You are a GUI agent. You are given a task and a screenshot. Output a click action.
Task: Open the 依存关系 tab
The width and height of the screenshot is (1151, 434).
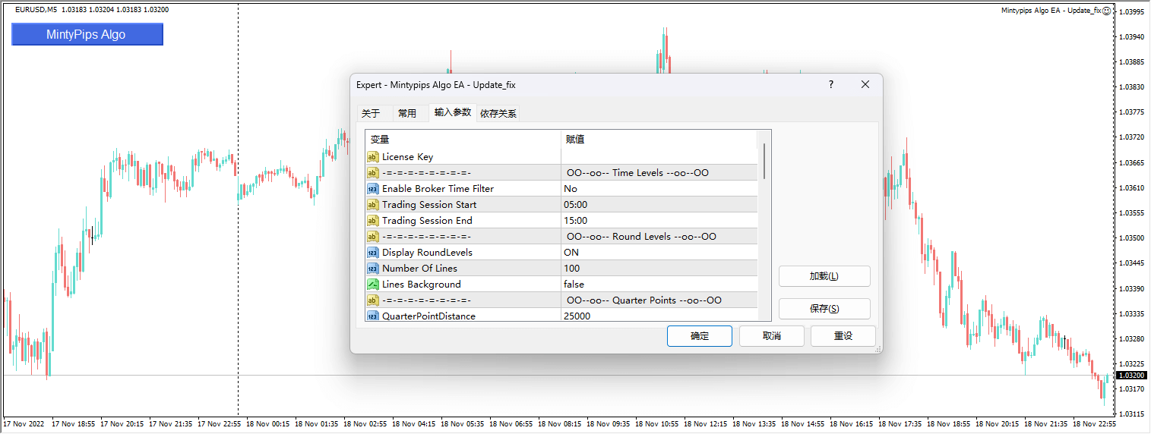coord(498,114)
